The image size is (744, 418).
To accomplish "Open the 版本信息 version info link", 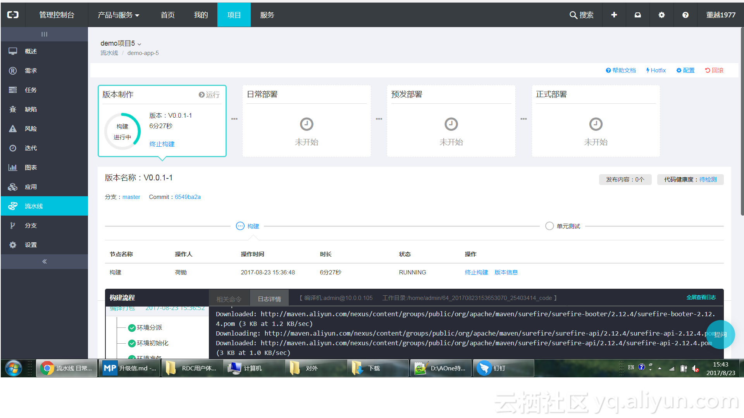I will click(506, 272).
